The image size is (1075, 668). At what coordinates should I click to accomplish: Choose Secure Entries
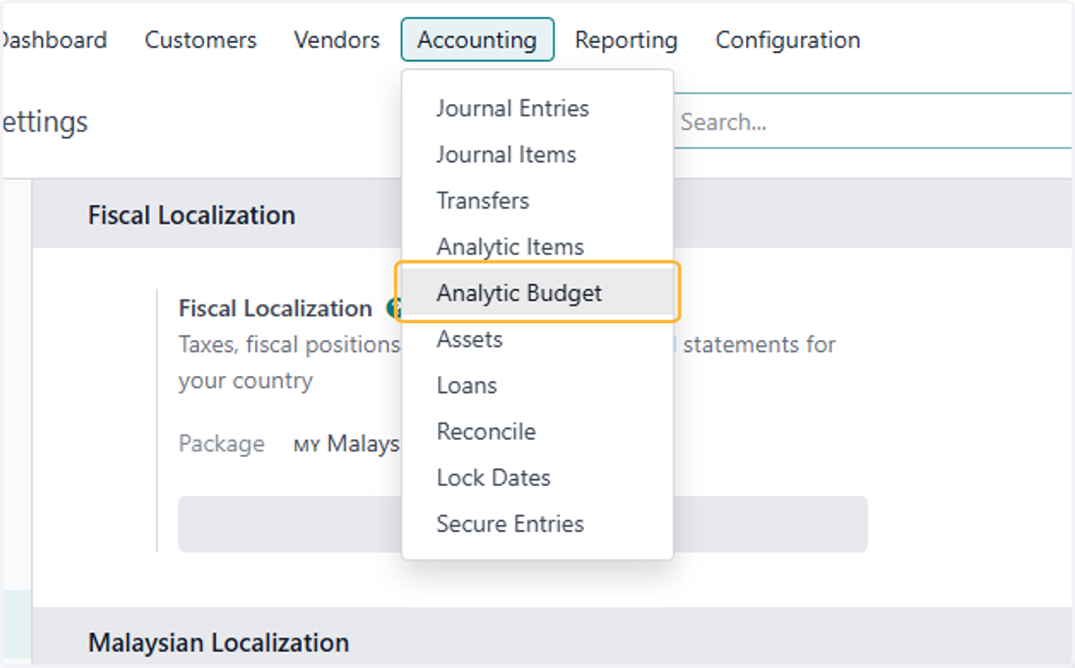tap(537, 524)
